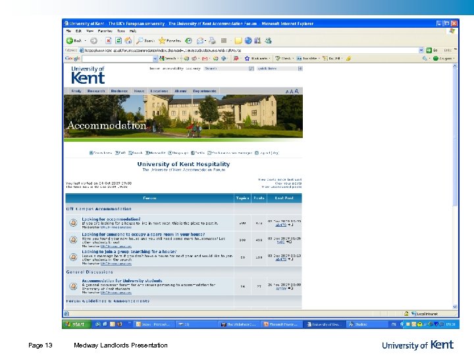Click the Google toolbar Search button
The width and height of the screenshot is (474, 356).
point(169,59)
